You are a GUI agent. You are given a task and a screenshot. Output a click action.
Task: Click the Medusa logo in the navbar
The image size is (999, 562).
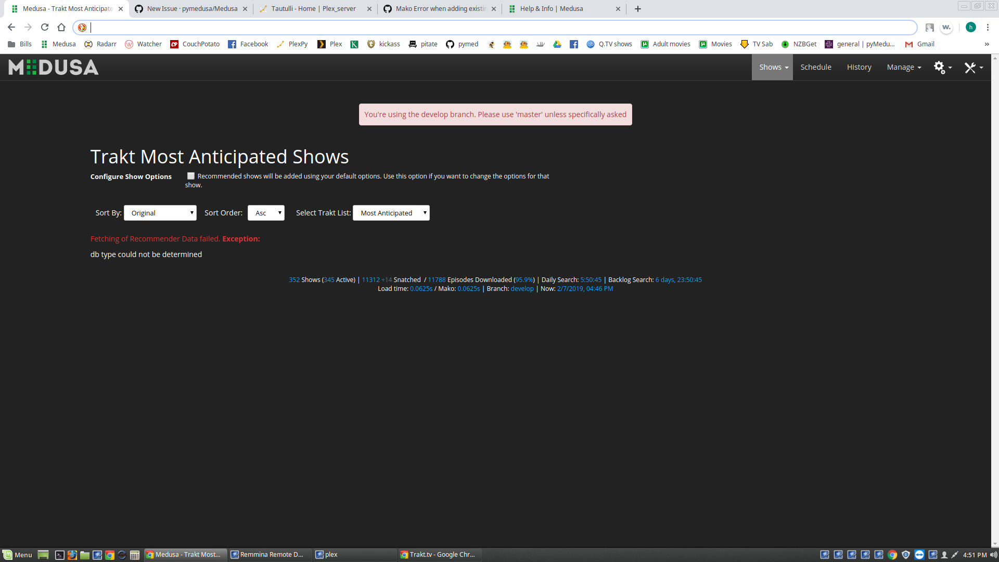(x=53, y=67)
